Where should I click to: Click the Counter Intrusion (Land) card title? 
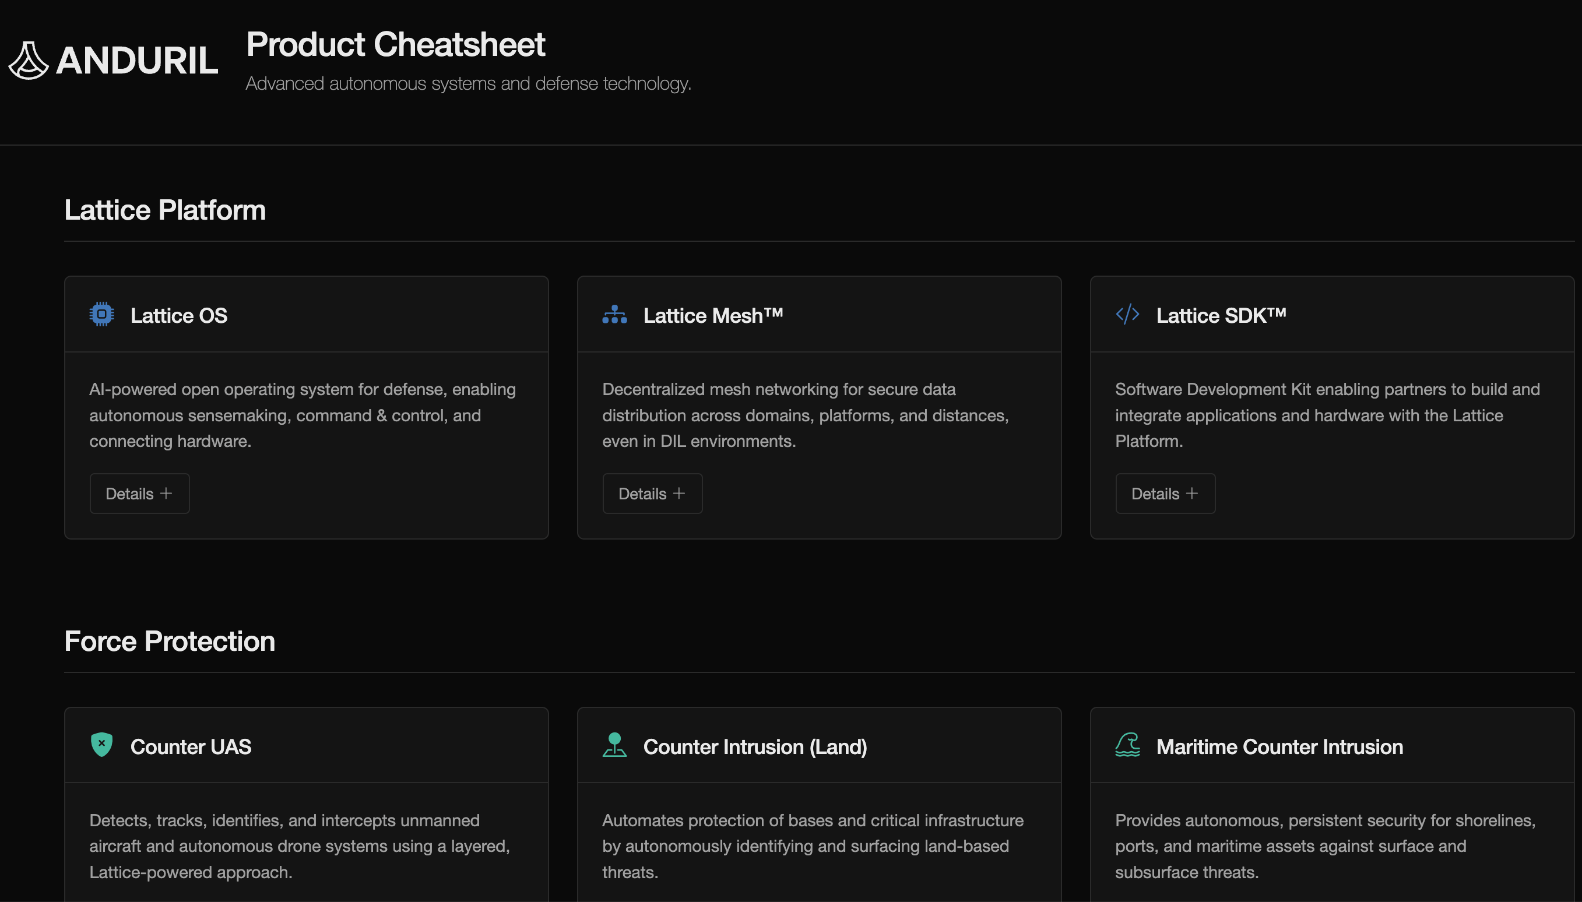pos(755,746)
